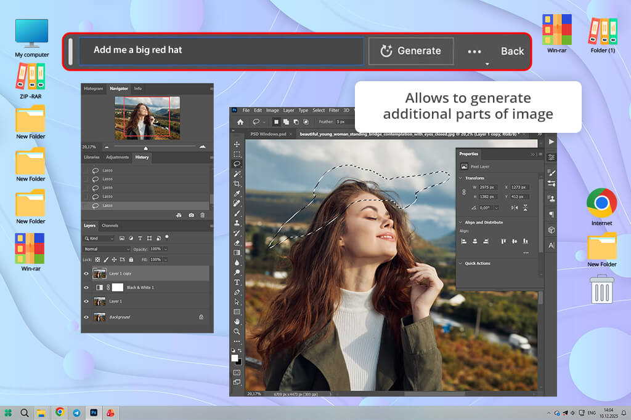The width and height of the screenshot is (631, 420).
Task: Open the blend mode Normal dropdown
Action: click(x=107, y=249)
